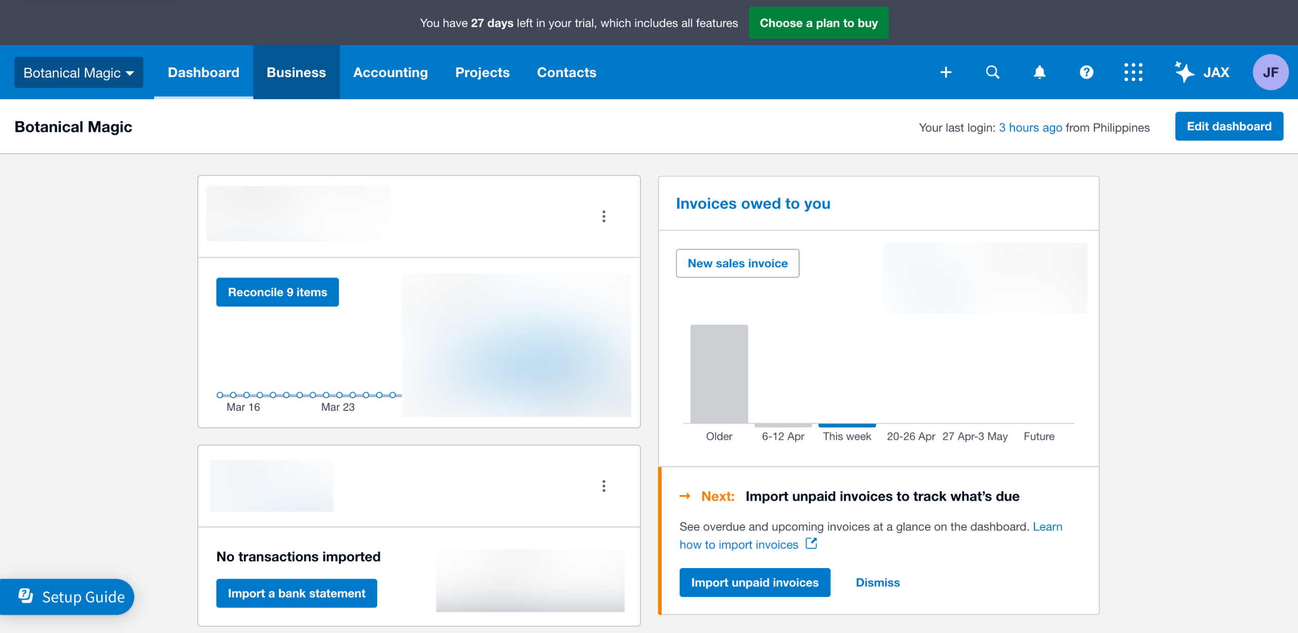Click the external link icon after import invoices
The height and width of the screenshot is (633, 1298).
[811, 544]
